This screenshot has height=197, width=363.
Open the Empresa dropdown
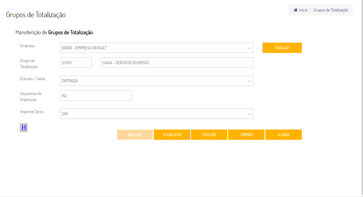pyautogui.click(x=157, y=48)
